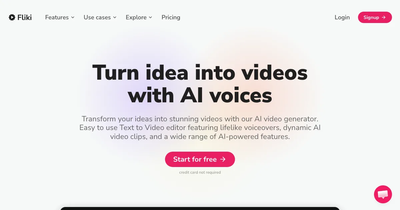Click the Fliki wordmark text

[25, 17]
